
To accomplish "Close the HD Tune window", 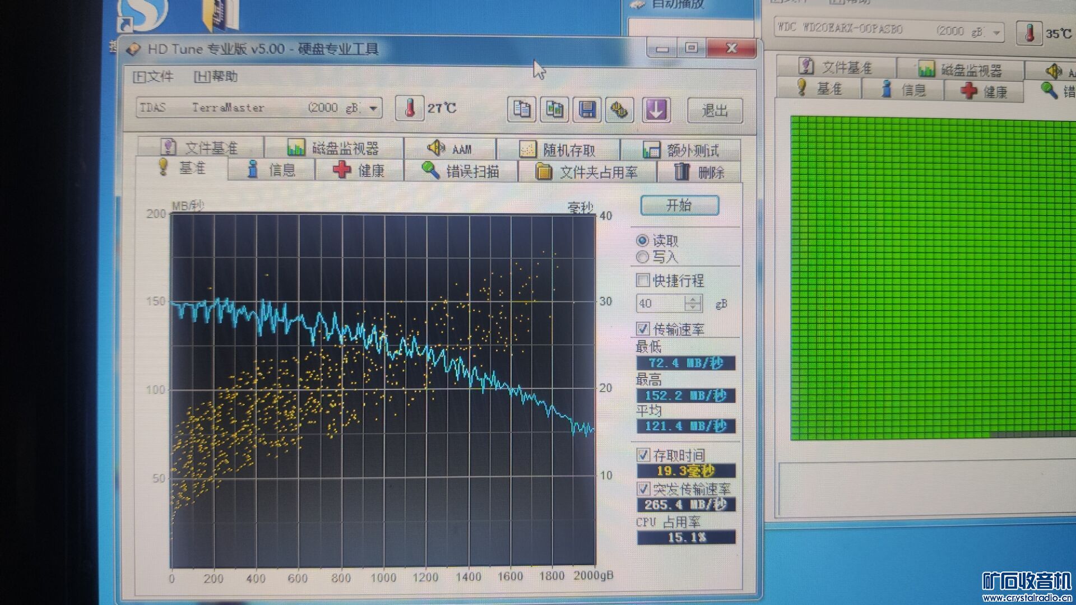I will 731,48.
